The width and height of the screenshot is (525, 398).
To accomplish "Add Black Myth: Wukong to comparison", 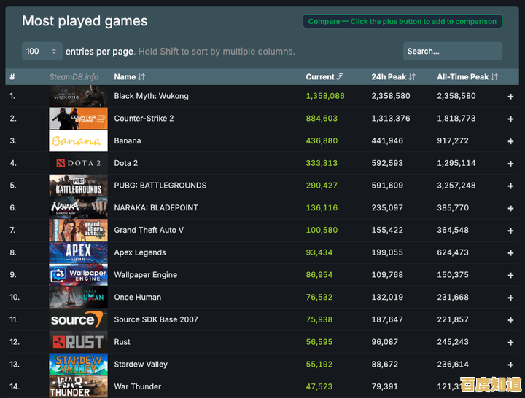I will tap(510, 97).
